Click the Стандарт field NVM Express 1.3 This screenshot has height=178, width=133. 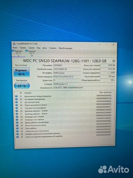[x=84, y=84]
